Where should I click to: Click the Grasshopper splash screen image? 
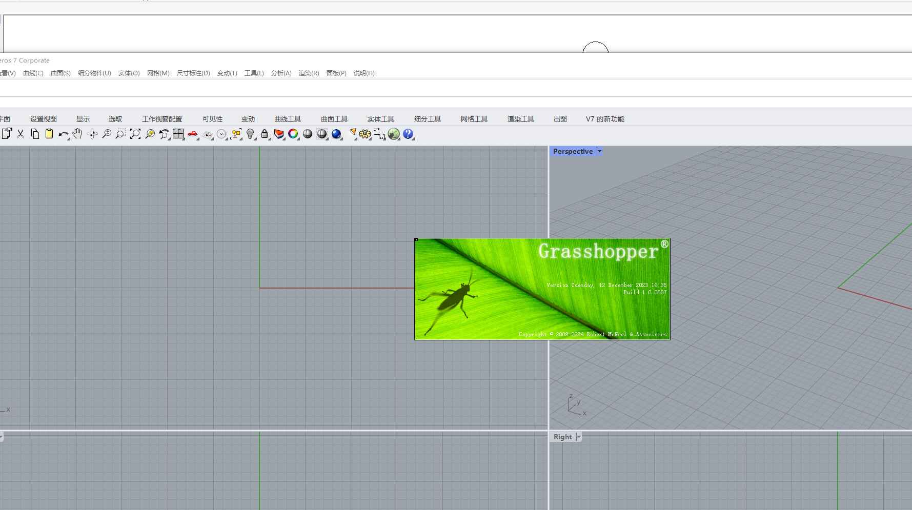pyautogui.click(x=542, y=289)
